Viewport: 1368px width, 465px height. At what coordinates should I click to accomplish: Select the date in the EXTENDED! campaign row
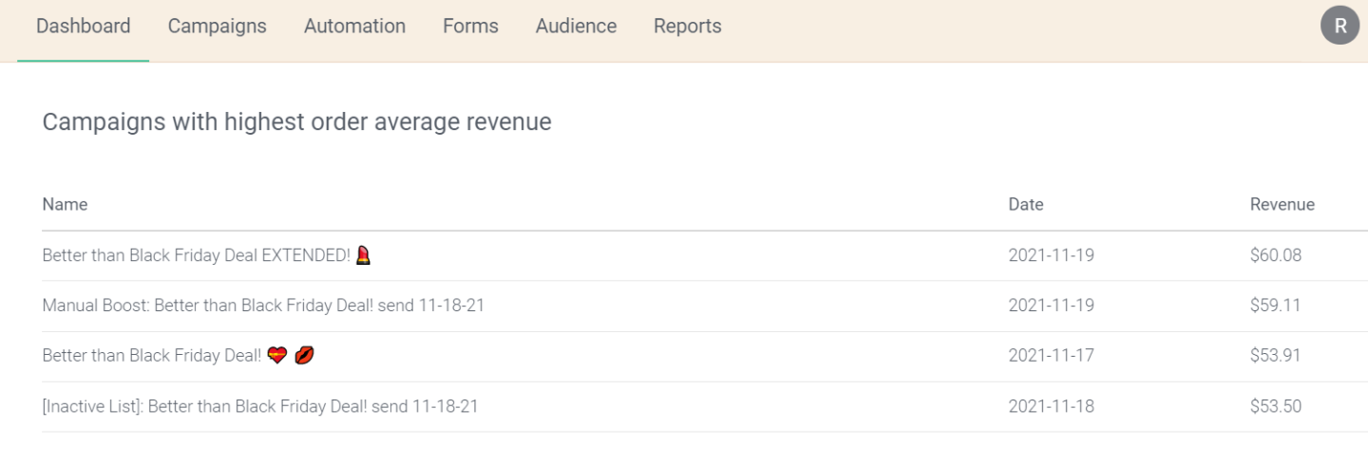click(x=1052, y=255)
